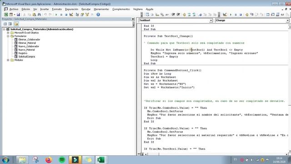This screenshot has height=164, width=291.
Task: Toggle Folders view in Project panel
Action: [x=16, y=24]
